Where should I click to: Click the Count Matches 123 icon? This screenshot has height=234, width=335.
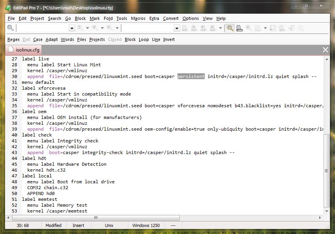(x=282, y=28)
